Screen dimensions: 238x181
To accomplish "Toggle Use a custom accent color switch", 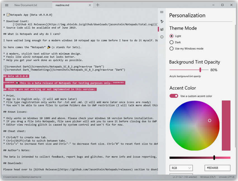I will (x=174, y=96).
